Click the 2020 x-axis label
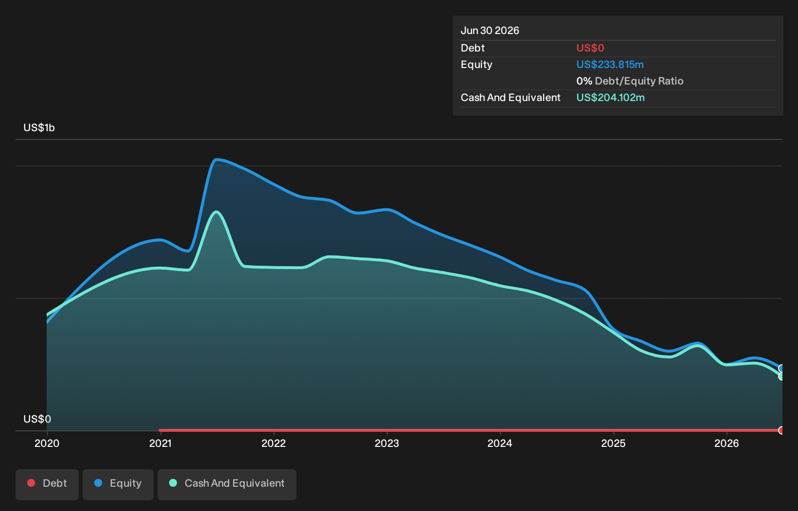 (47, 443)
